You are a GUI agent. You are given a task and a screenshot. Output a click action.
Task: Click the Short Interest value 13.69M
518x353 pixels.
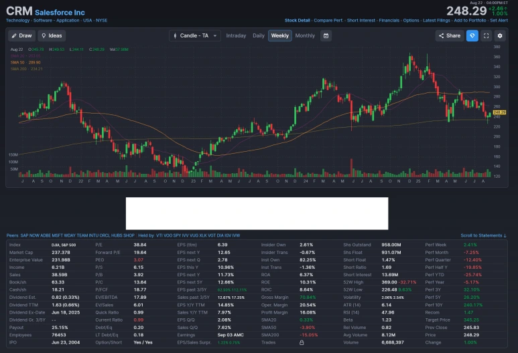coord(390,275)
